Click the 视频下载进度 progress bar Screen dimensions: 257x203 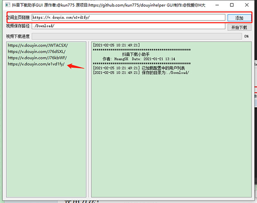(x=136, y=36)
